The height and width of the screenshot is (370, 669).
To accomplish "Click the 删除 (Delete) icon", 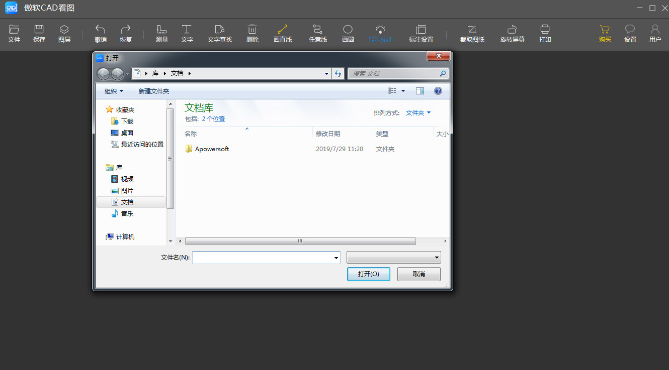I will pyautogui.click(x=253, y=34).
